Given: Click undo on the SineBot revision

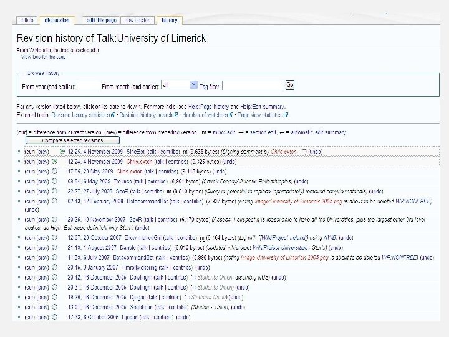Looking at the screenshot, I should click(x=316, y=152).
